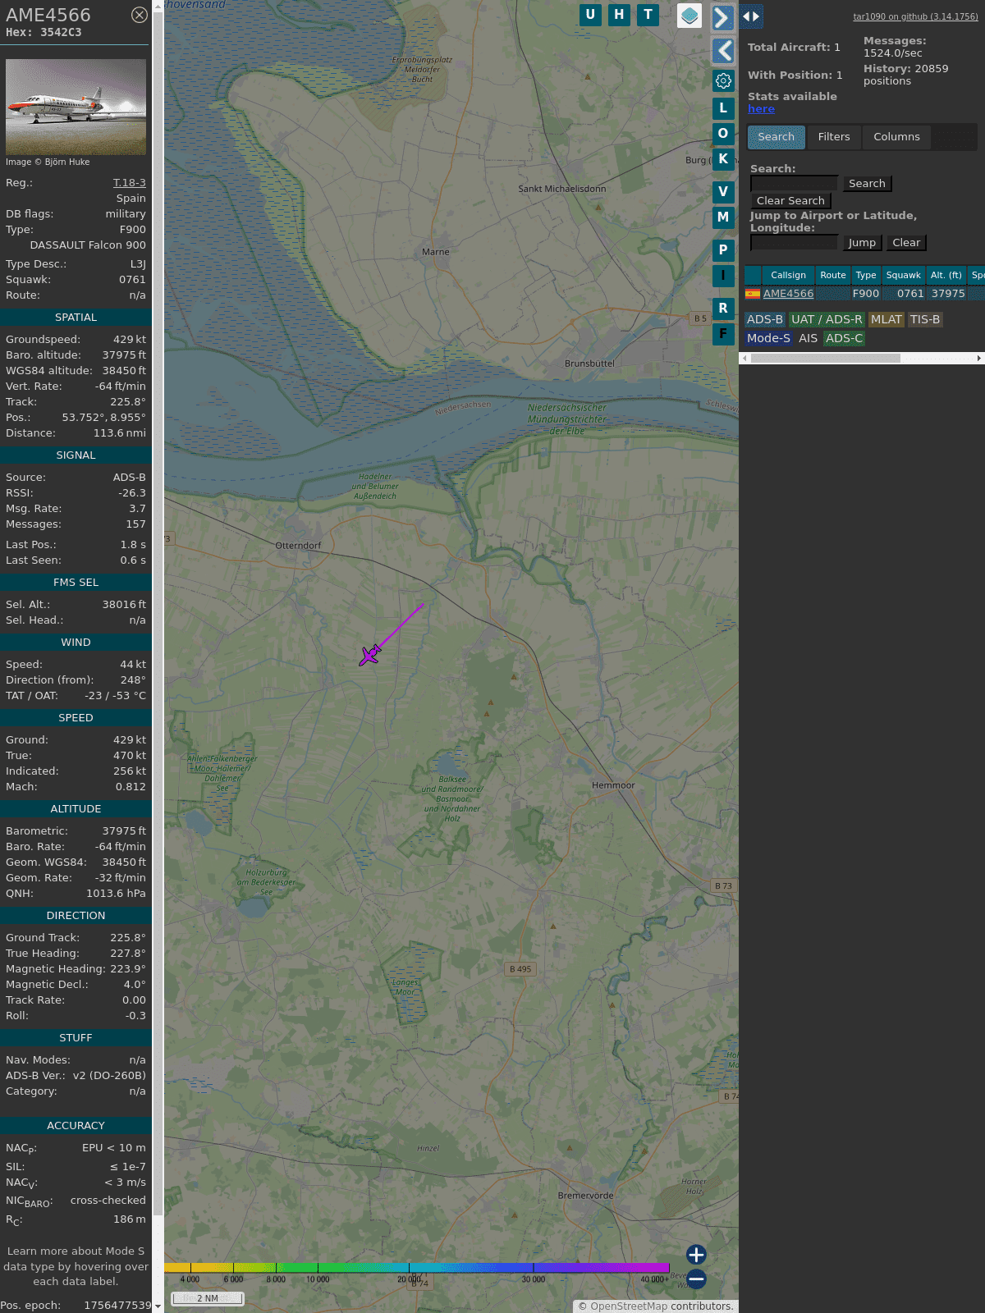Toggle the K map button
The image size is (985, 1313).
(723, 159)
